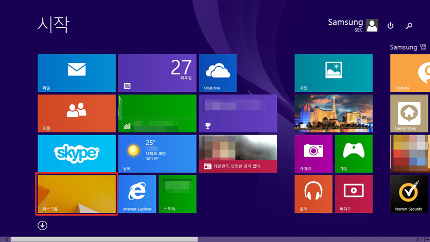Click the Samsung user account picture
Viewport: 430px width, 242px height.
(x=372, y=25)
